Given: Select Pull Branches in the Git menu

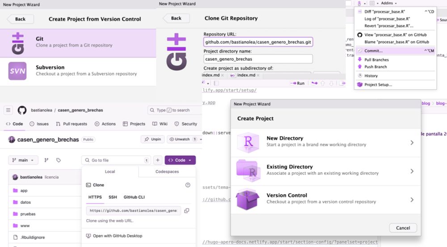Looking at the screenshot, I should click(396, 60).
